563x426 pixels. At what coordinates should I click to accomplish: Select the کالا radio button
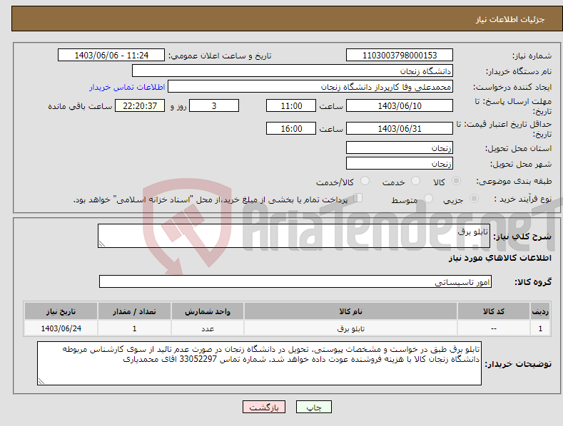point(456,181)
